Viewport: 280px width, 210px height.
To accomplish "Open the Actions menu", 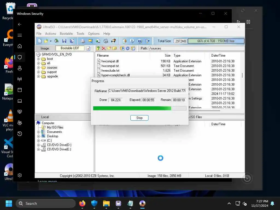I will [51, 34].
